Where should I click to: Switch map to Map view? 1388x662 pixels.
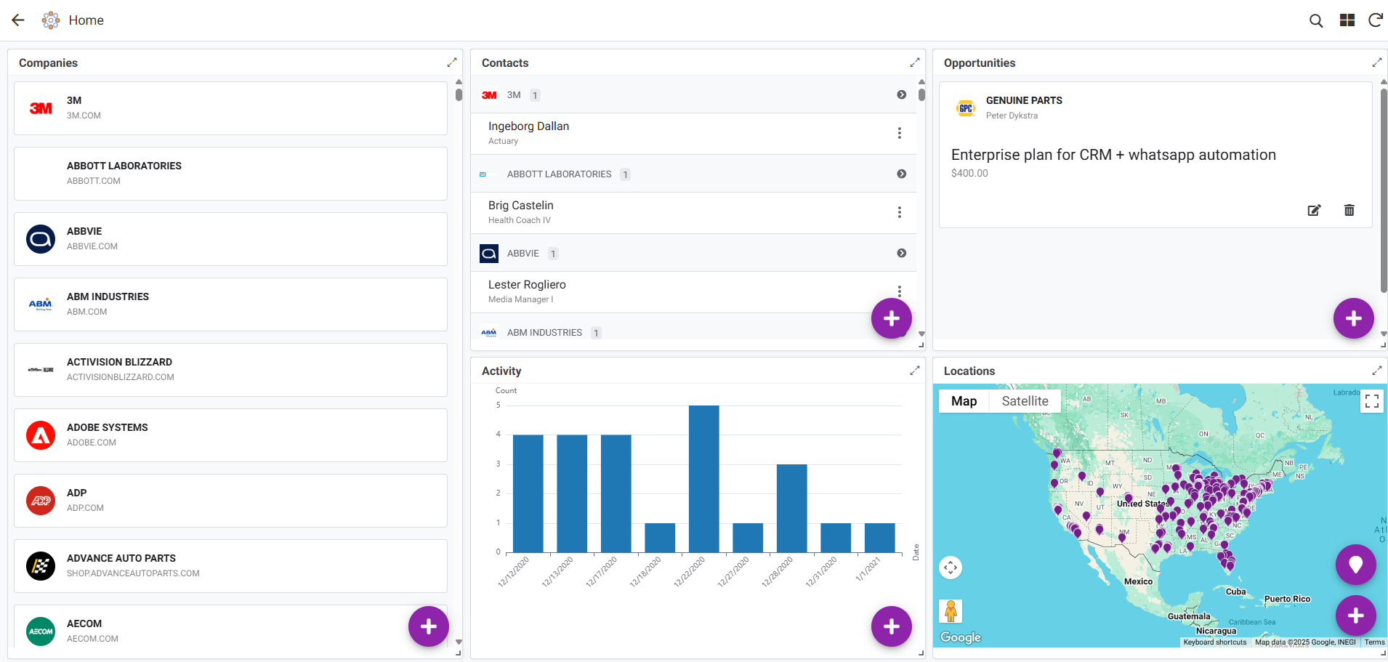(964, 401)
